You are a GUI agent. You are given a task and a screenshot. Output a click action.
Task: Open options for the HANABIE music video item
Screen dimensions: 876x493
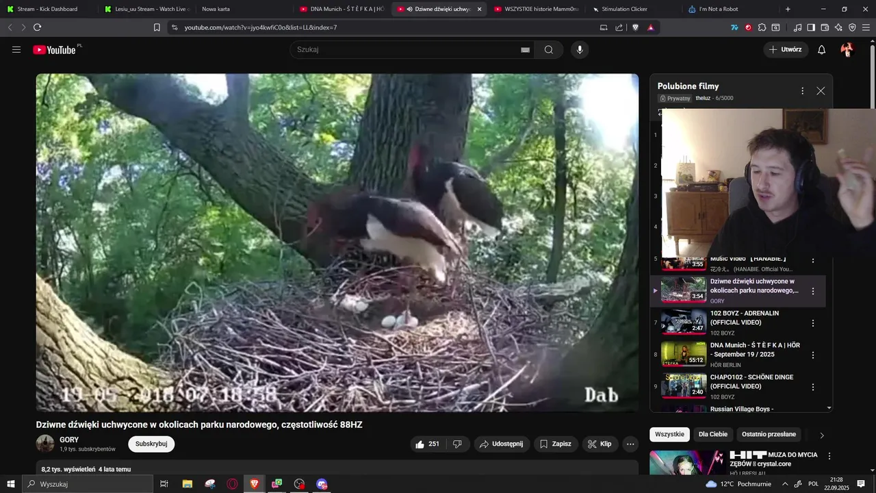(813, 261)
